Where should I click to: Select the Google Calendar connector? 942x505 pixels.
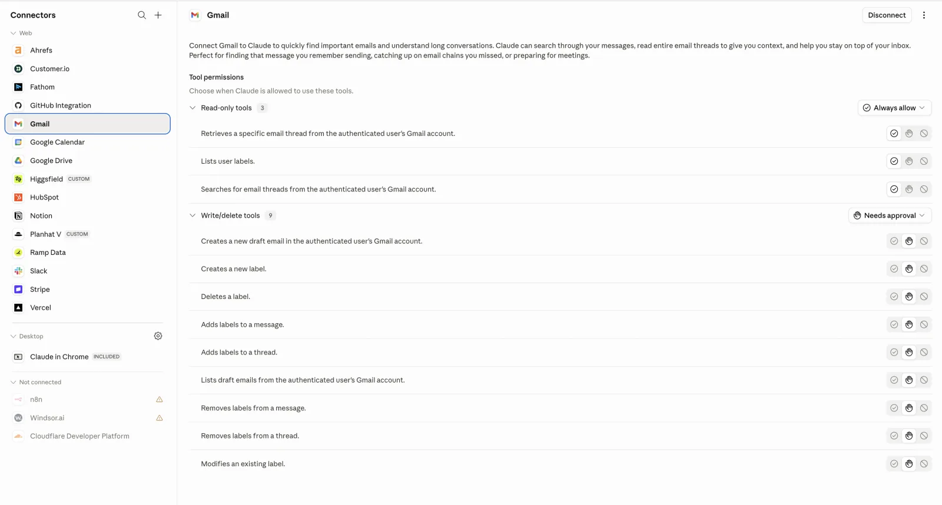(x=88, y=142)
